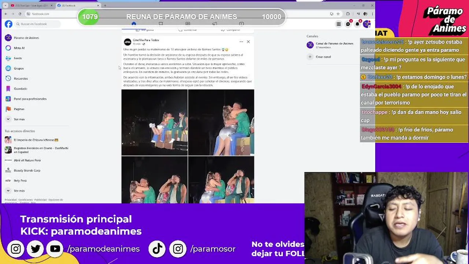This screenshot has height=264, width=469.
Task: Close the Facebook browser tab
Action: [98, 5]
